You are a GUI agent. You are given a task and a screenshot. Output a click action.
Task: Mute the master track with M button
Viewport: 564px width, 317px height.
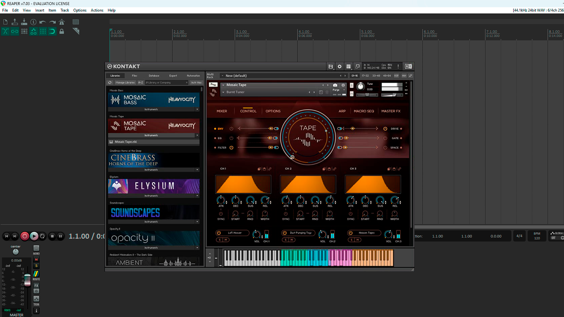click(x=36, y=260)
